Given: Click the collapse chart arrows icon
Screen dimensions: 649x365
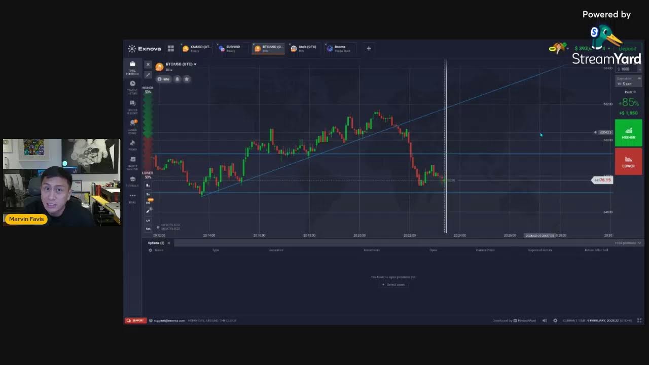Looking at the screenshot, I should pos(148,75).
